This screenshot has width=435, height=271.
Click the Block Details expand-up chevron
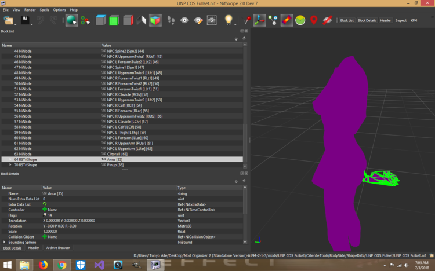244,181
